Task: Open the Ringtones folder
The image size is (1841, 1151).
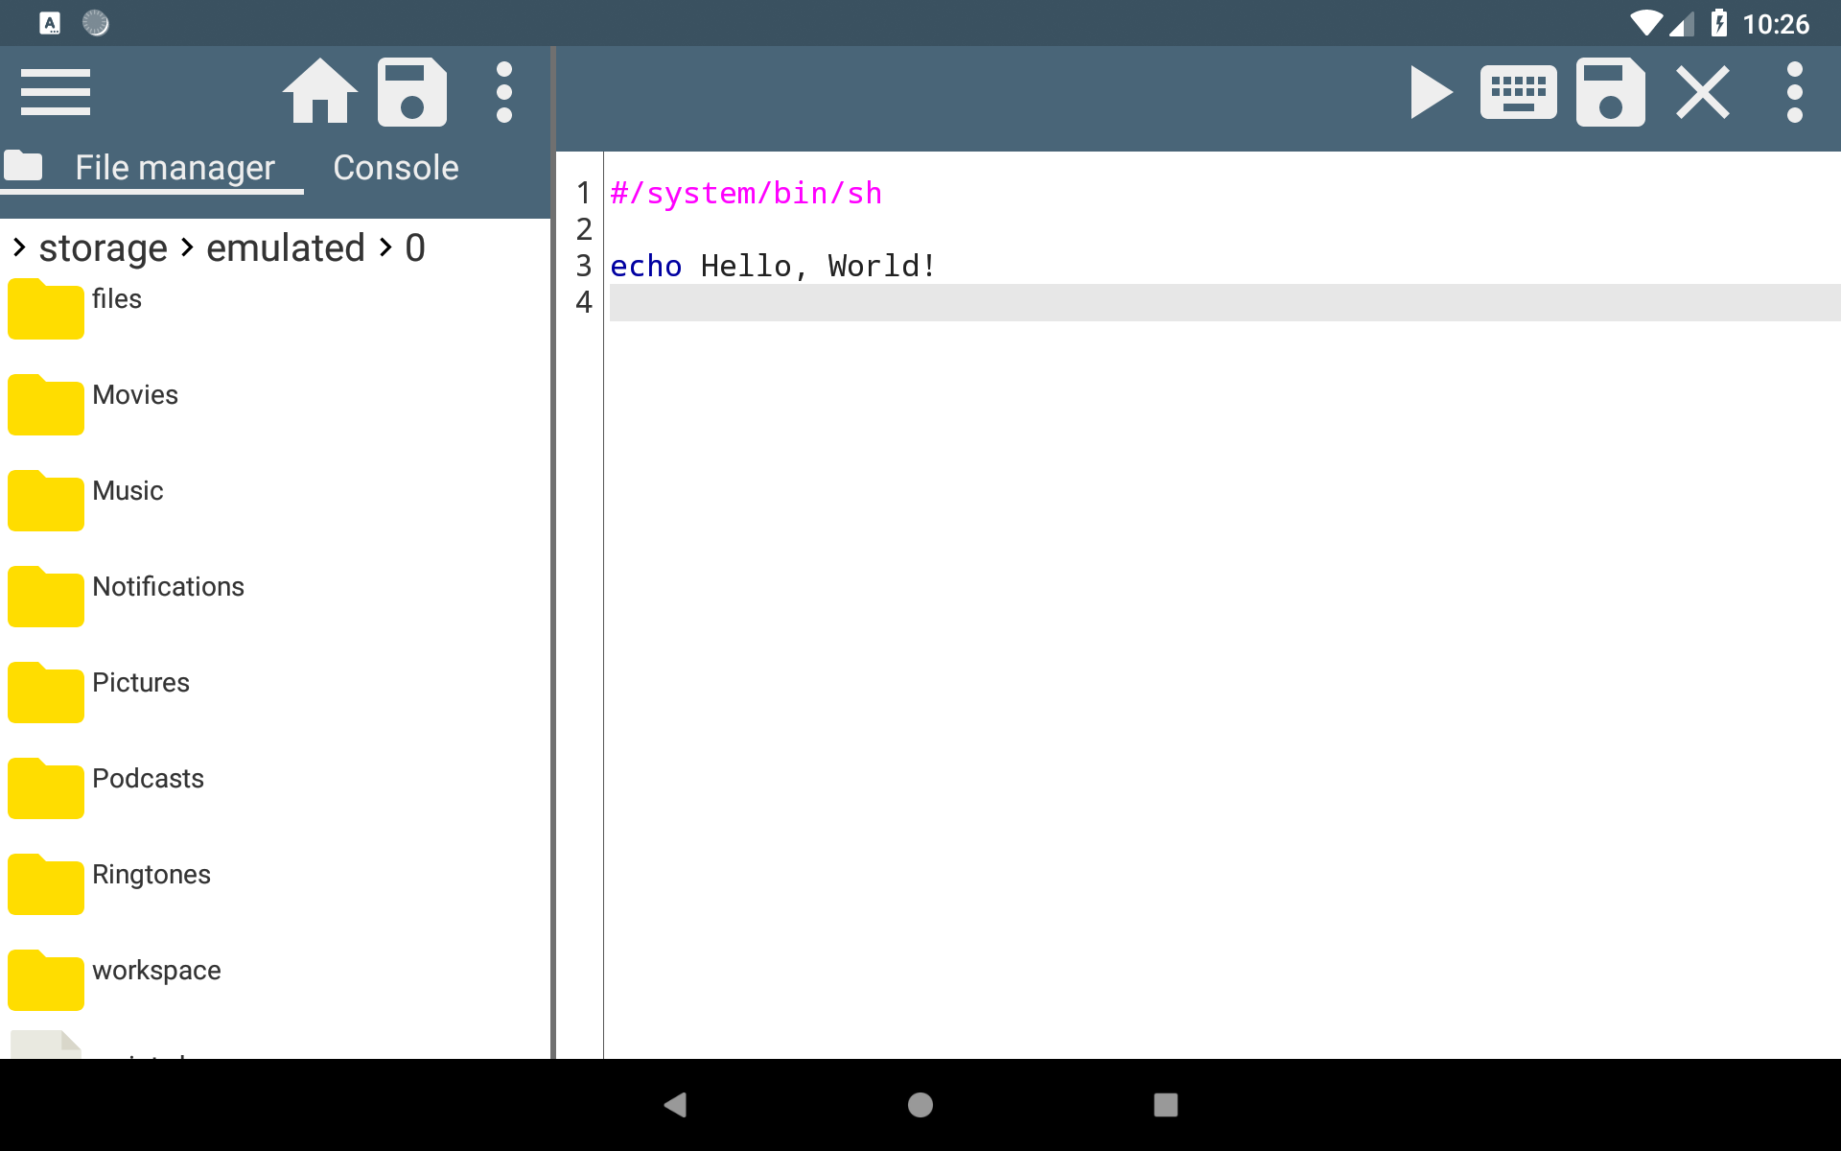Action: (151, 874)
